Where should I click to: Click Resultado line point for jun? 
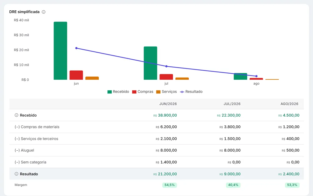76,48
